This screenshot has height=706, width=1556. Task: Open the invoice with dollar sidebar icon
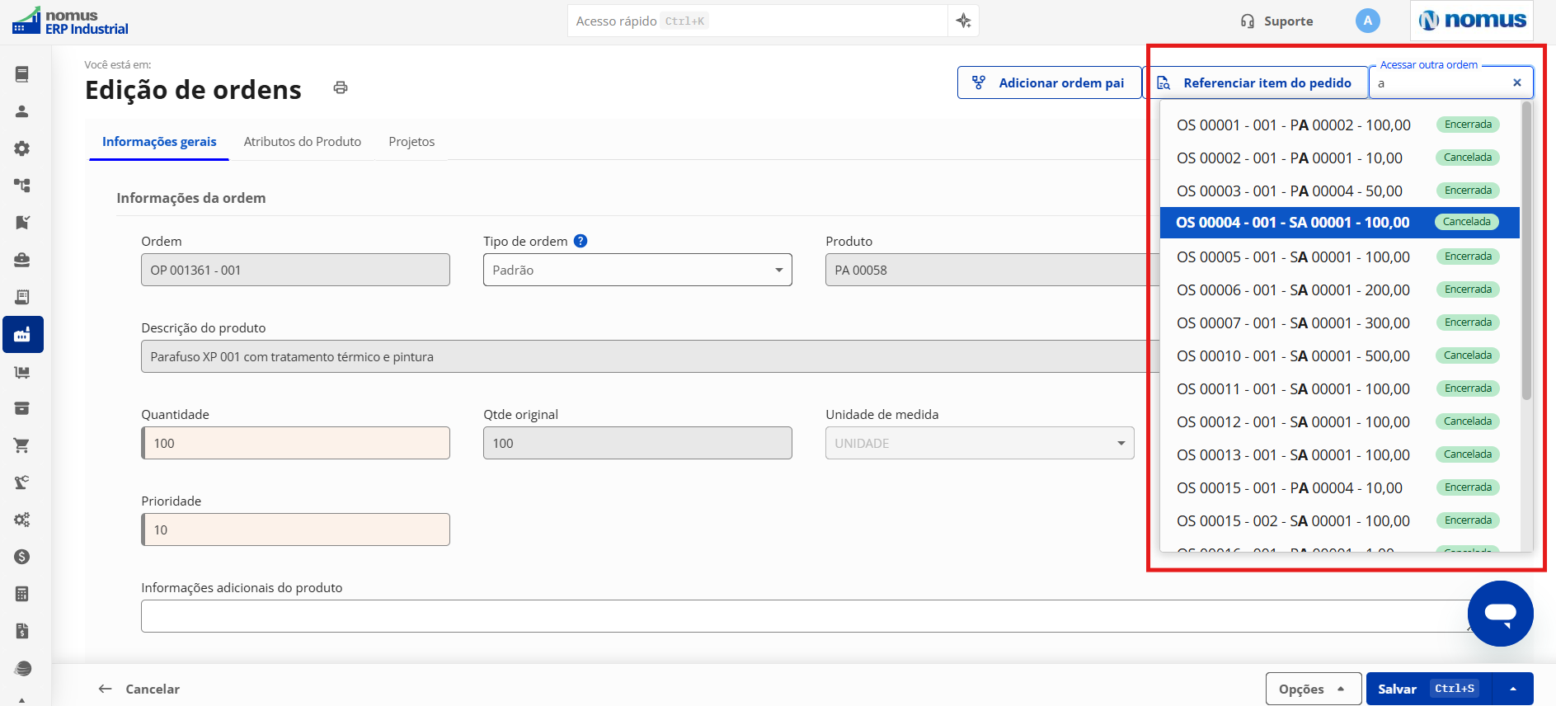(x=22, y=631)
